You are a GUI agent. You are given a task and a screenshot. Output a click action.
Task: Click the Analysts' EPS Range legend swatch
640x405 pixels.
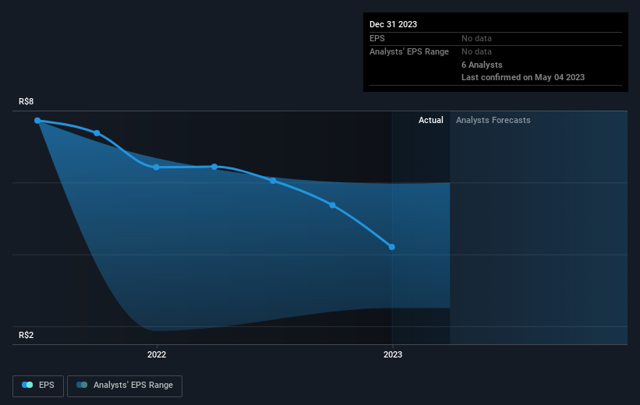click(x=82, y=385)
